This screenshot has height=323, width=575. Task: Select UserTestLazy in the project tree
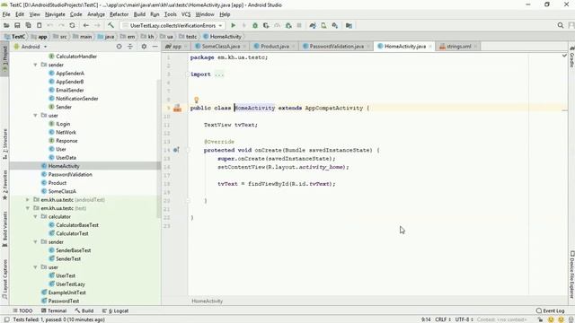(x=70, y=284)
